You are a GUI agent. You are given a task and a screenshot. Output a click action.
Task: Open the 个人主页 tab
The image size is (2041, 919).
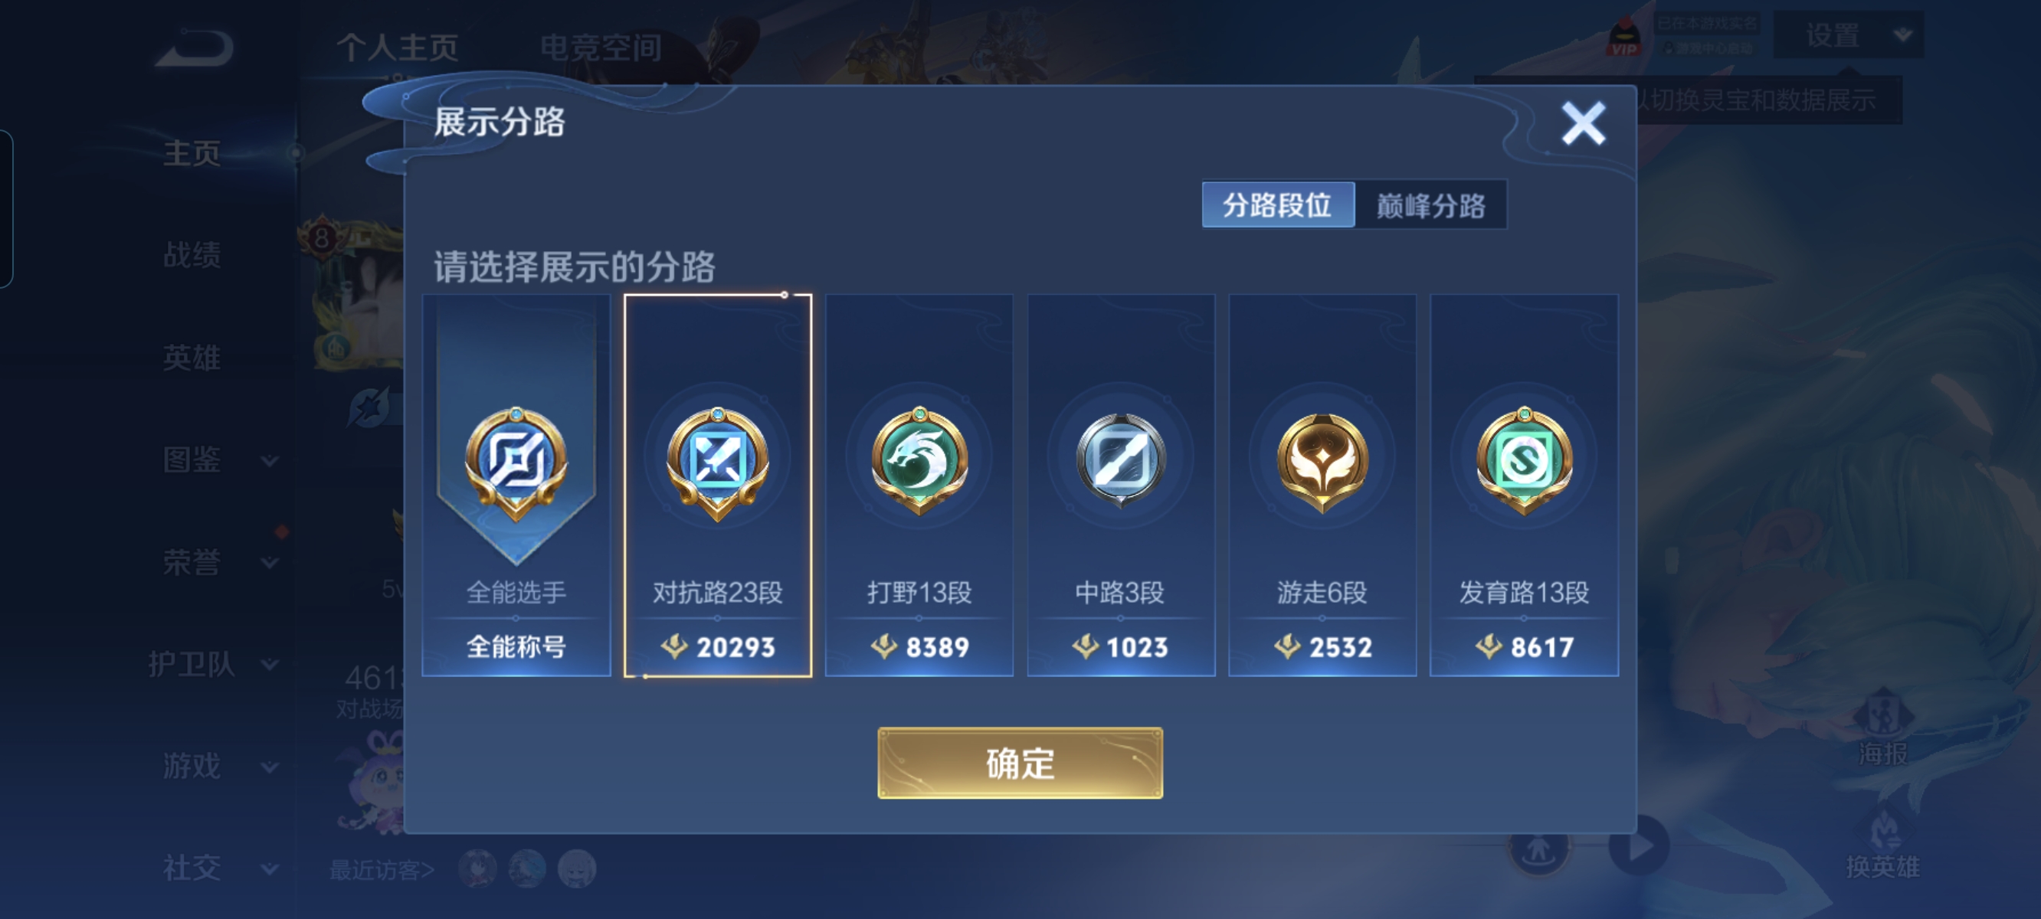click(x=398, y=47)
